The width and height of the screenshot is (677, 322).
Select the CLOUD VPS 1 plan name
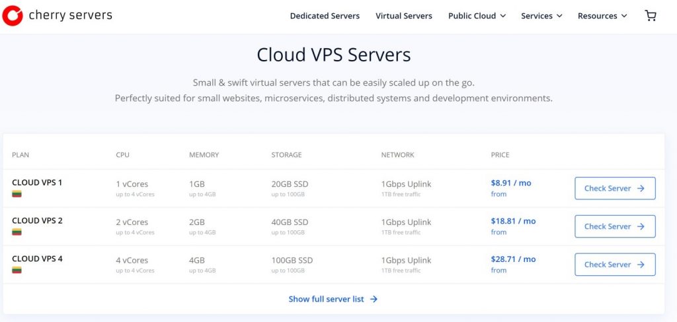[37, 182]
